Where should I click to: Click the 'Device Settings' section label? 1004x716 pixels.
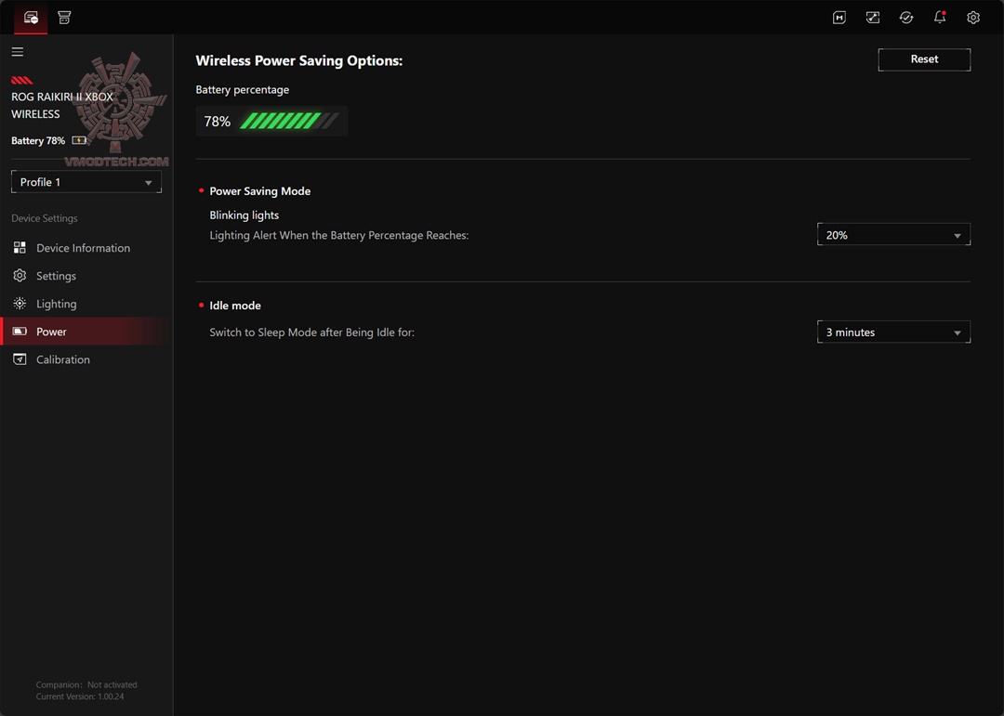[45, 218]
